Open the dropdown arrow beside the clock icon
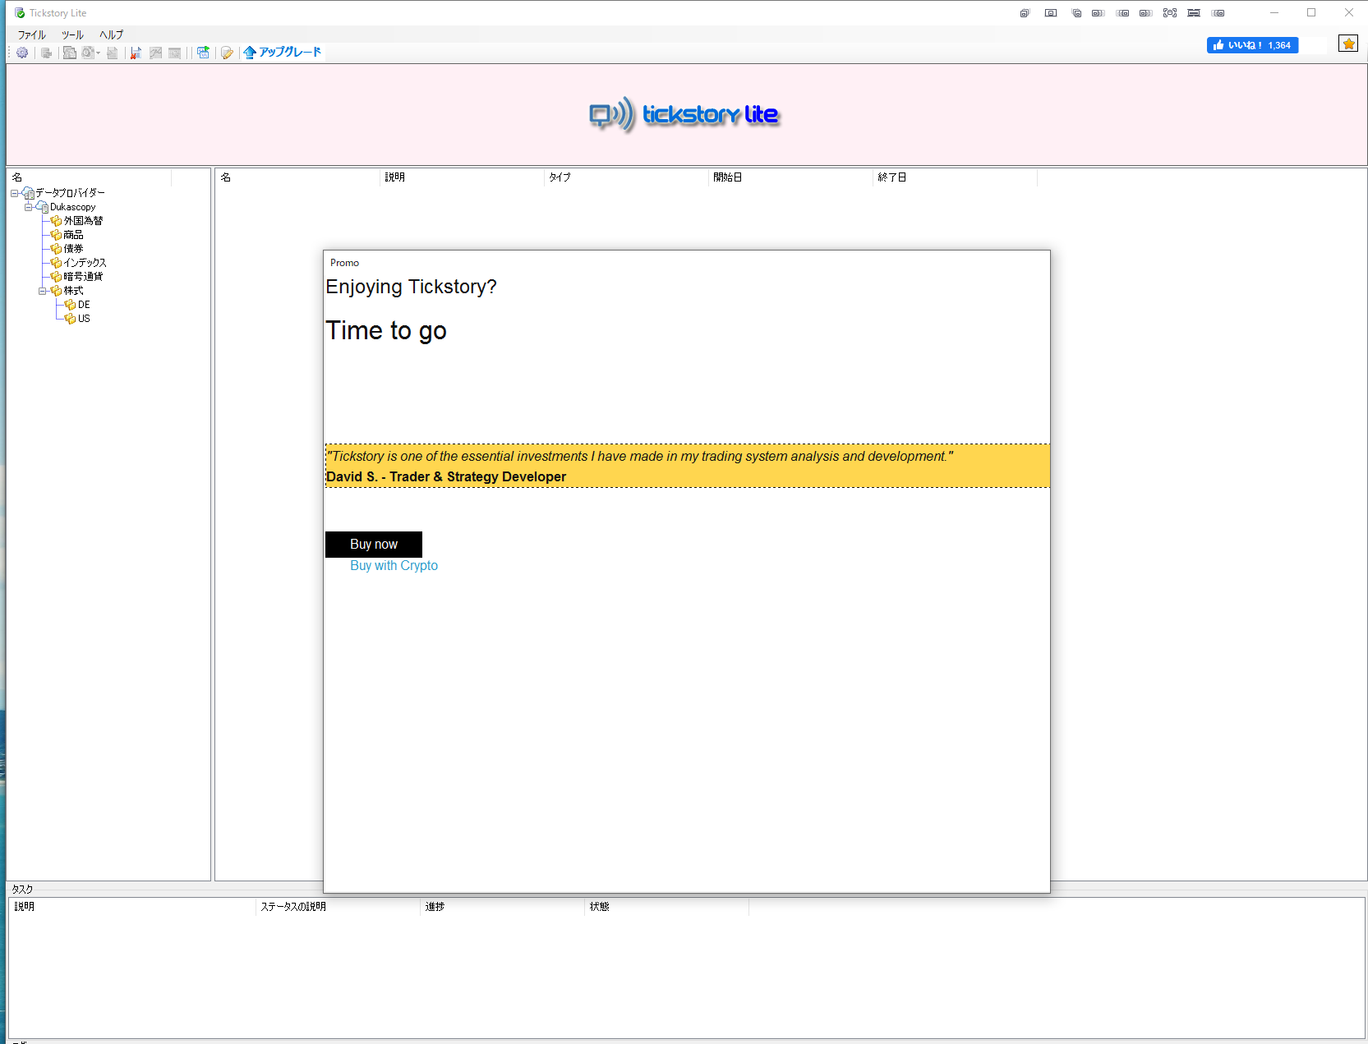This screenshot has width=1368, height=1044. click(98, 53)
